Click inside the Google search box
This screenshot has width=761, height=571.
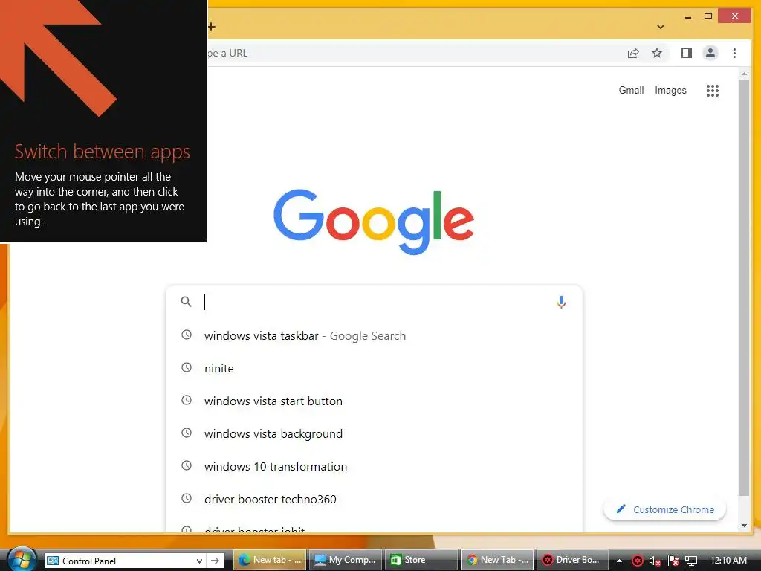(374, 302)
